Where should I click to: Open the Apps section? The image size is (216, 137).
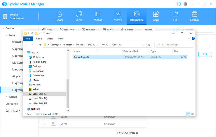156,16
